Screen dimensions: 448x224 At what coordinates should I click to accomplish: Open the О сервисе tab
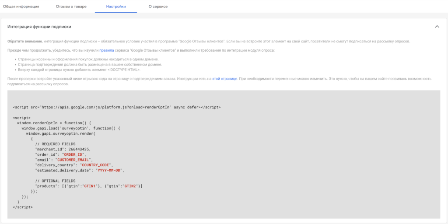(x=157, y=7)
